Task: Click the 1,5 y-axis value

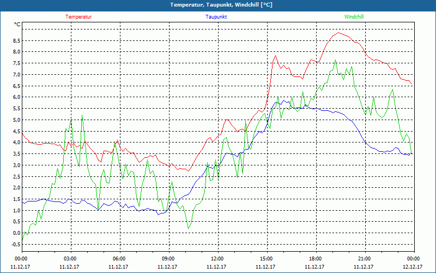Action: pyautogui.click(x=17, y=199)
